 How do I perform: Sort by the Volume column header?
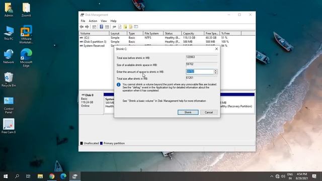[94, 33]
